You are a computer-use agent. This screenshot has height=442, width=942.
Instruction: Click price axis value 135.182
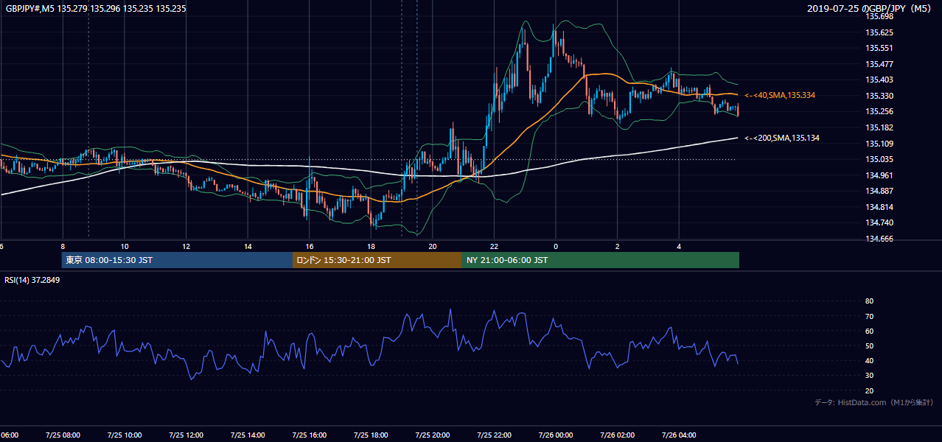click(x=879, y=127)
